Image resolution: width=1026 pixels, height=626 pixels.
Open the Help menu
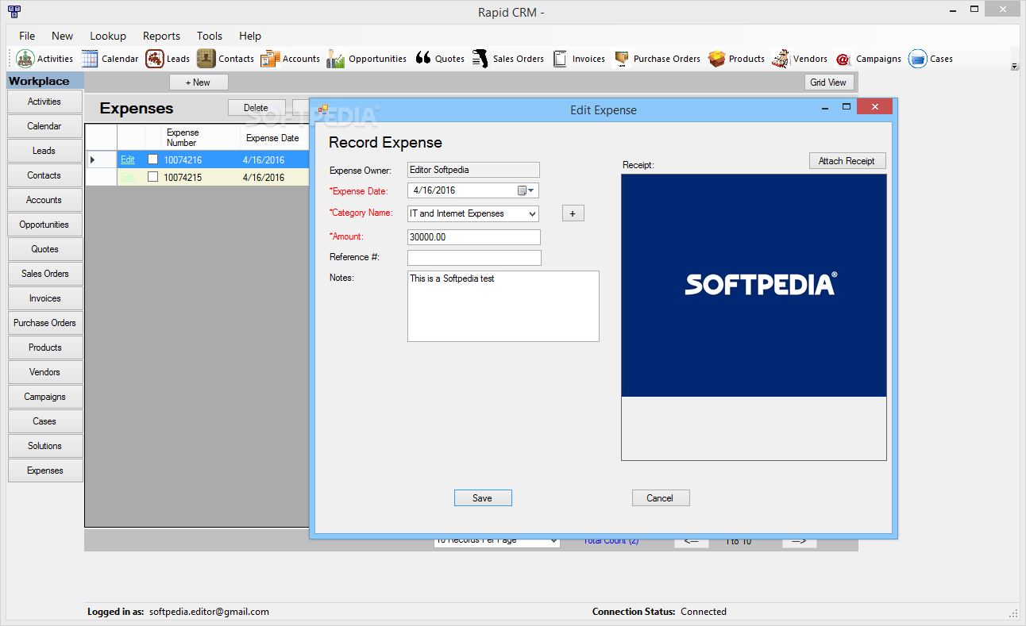(250, 36)
